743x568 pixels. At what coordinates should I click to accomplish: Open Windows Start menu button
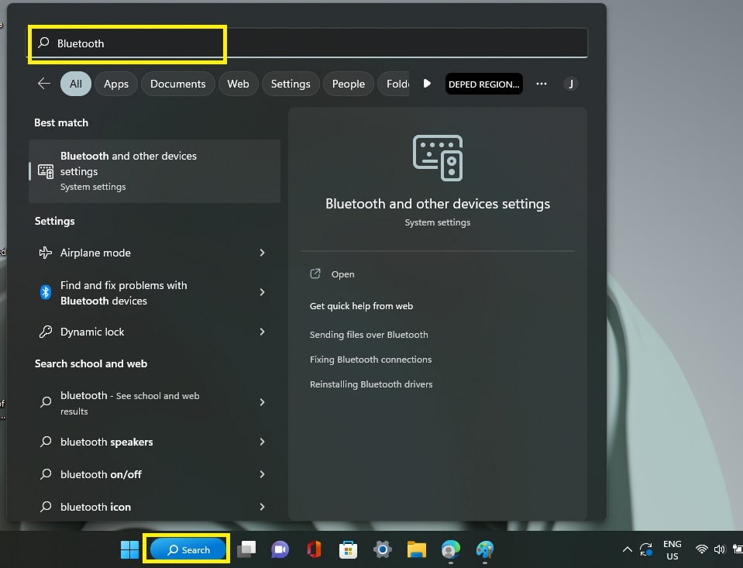129,549
